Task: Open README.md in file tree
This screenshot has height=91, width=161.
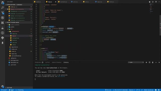Action: tap(14, 62)
